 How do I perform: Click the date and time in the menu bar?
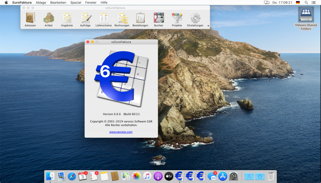coord(282,2)
